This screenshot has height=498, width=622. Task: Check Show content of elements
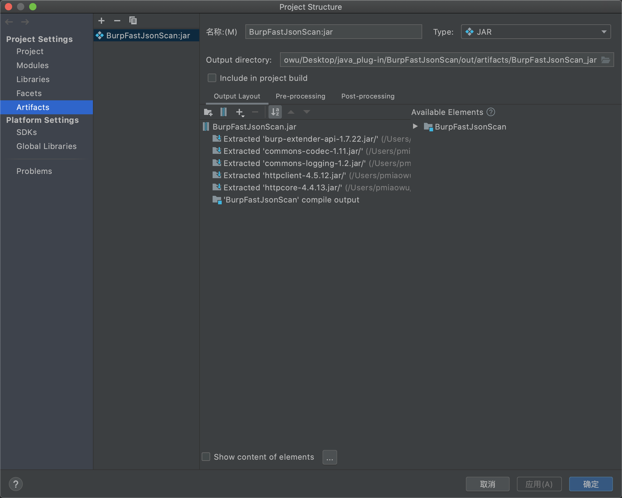(x=206, y=457)
